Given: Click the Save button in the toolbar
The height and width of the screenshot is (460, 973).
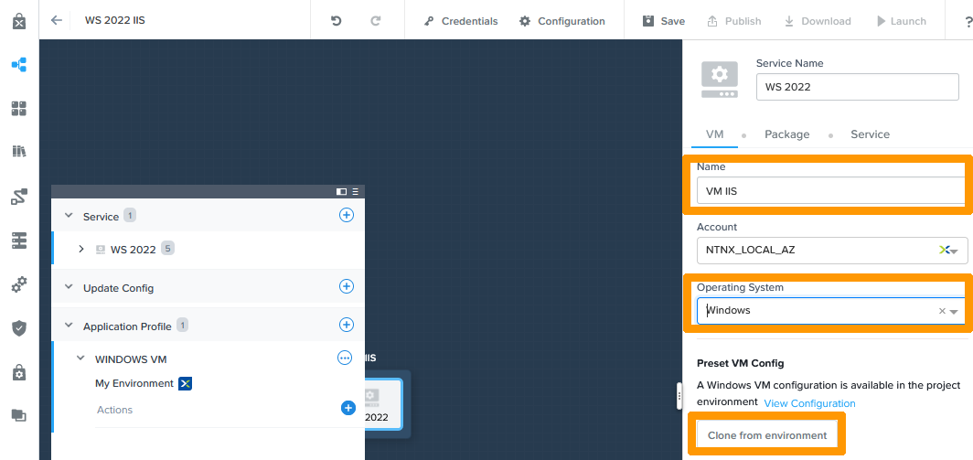Looking at the screenshot, I should click(x=663, y=21).
